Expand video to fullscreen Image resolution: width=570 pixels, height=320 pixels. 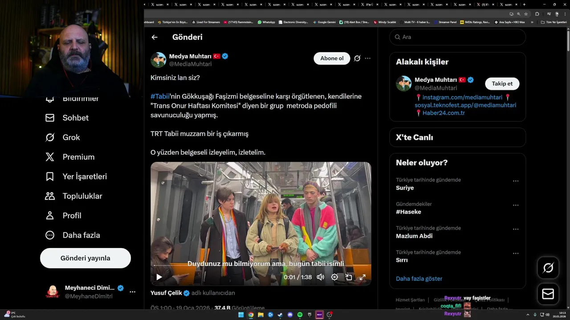click(x=362, y=277)
